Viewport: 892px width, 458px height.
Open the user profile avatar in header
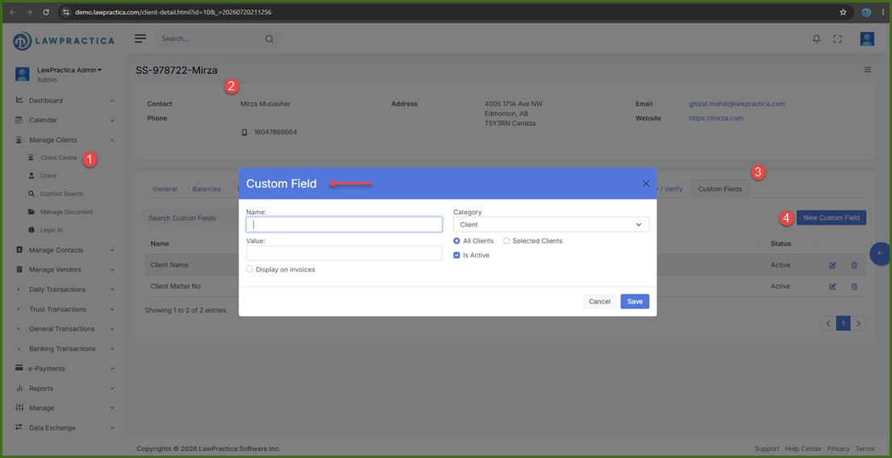(867, 39)
